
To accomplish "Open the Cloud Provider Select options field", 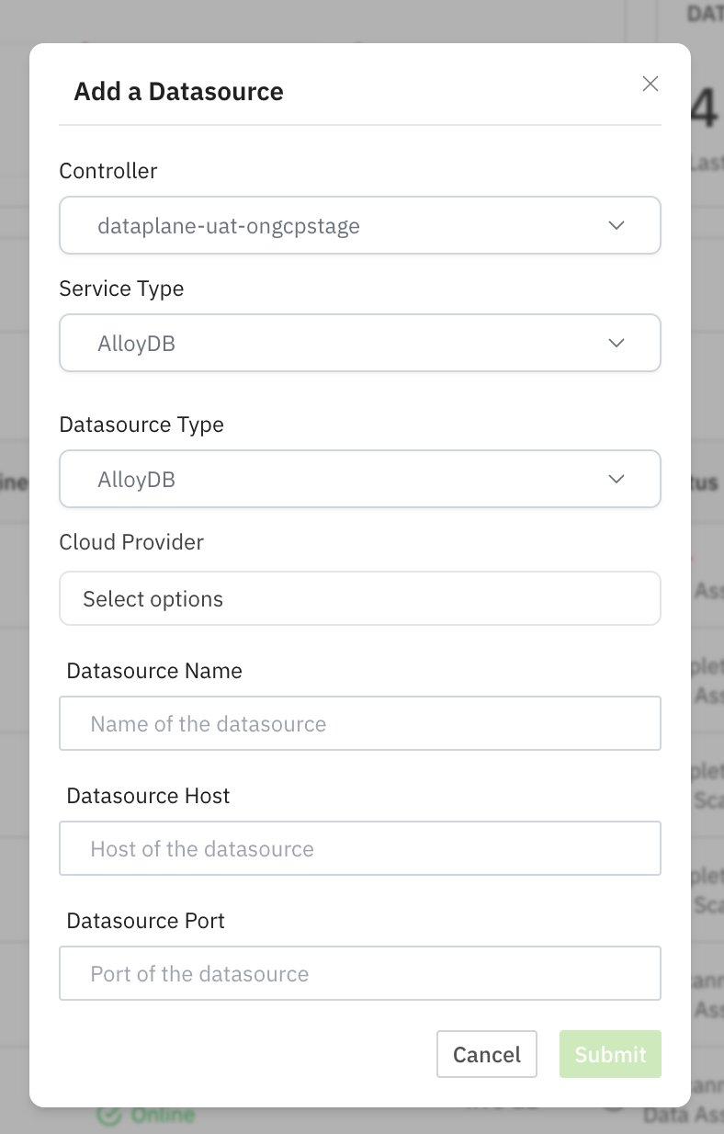I will pos(359,599).
